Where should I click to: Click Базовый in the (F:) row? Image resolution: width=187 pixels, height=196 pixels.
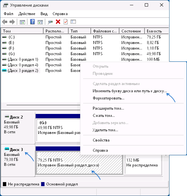78,48
